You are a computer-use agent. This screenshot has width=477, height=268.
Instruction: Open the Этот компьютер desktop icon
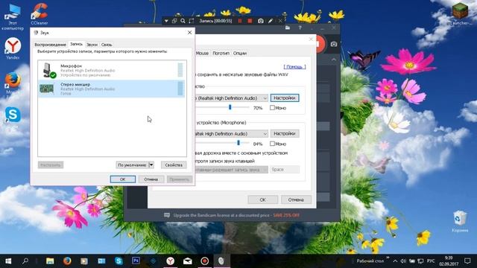pos(13,16)
